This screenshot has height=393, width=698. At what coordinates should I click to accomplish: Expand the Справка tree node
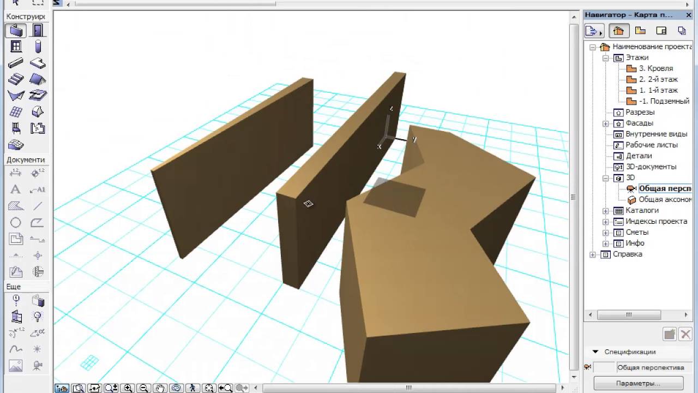point(593,254)
